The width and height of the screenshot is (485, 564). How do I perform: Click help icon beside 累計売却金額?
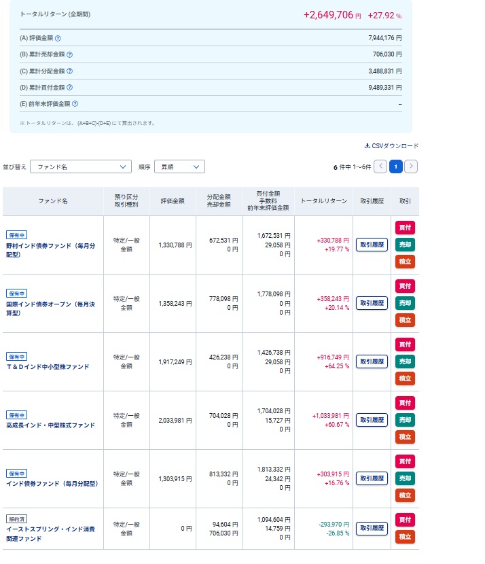69,55
